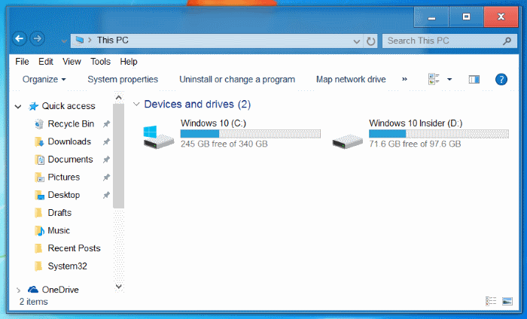Click Uninstall or change a program
The width and height of the screenshot is (527, 319).
[237, 79]
